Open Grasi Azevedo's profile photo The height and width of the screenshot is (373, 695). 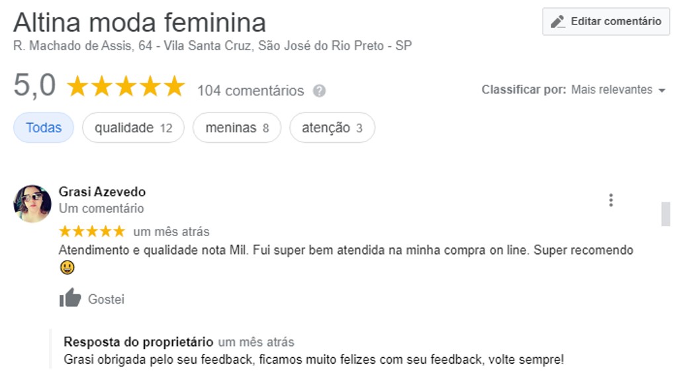tap(32, 204)
